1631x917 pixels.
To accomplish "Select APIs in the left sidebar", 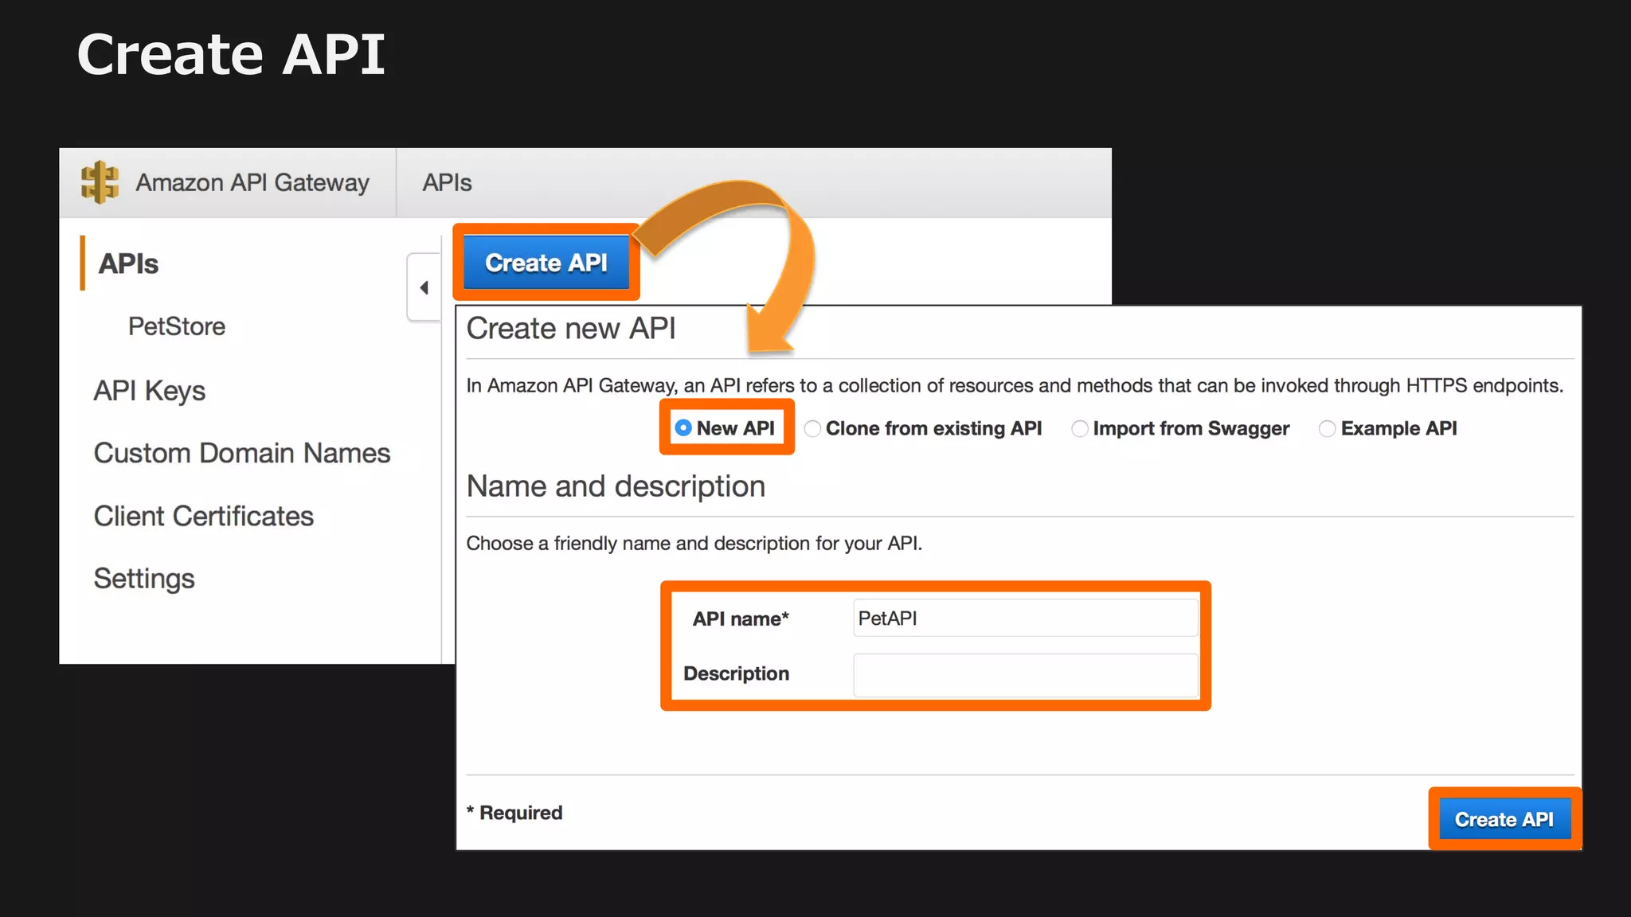I will [x=128, y=263].
